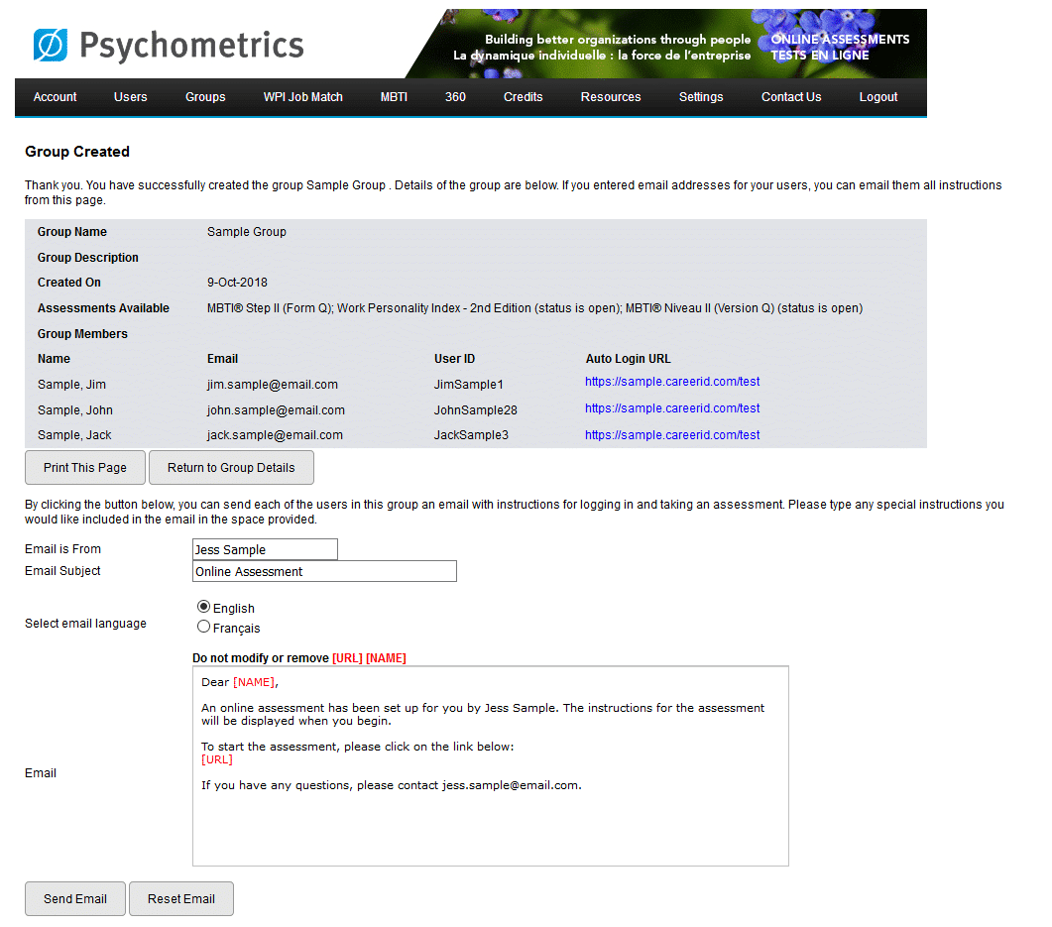This screenshot has height=927, width=1052.
Task: Focus the Email Subject field
Action: click(x=324, y=571)
